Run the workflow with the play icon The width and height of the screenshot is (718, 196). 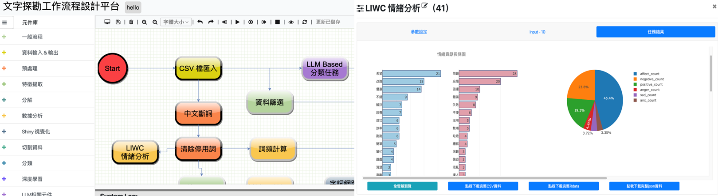click(237, 22)
